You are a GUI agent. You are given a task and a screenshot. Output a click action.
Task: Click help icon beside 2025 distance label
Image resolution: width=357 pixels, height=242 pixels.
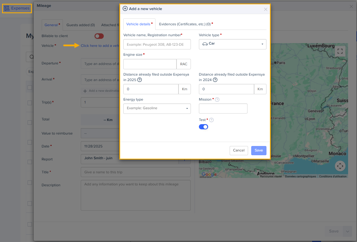coord(139,80)
